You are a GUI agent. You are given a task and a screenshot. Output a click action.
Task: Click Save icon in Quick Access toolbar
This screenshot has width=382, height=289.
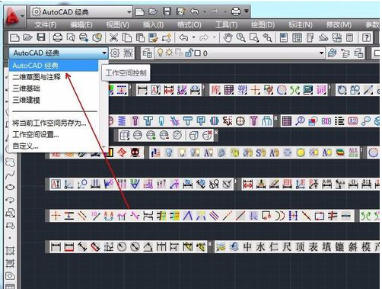click(167, 11)
